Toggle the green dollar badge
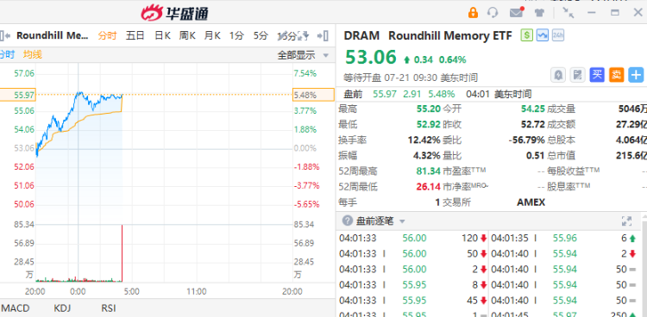Image resolution: width=647 pixels, height=317 pixels. tap(527, 35)
